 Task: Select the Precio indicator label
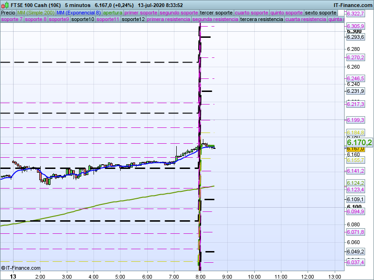coord(8,13)
